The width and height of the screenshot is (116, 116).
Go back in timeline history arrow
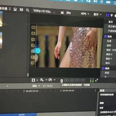(7, 86)
